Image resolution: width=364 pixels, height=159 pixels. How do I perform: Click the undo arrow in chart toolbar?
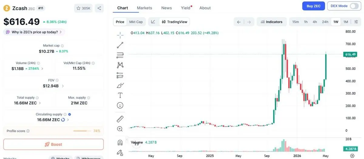tap(239, 22)
